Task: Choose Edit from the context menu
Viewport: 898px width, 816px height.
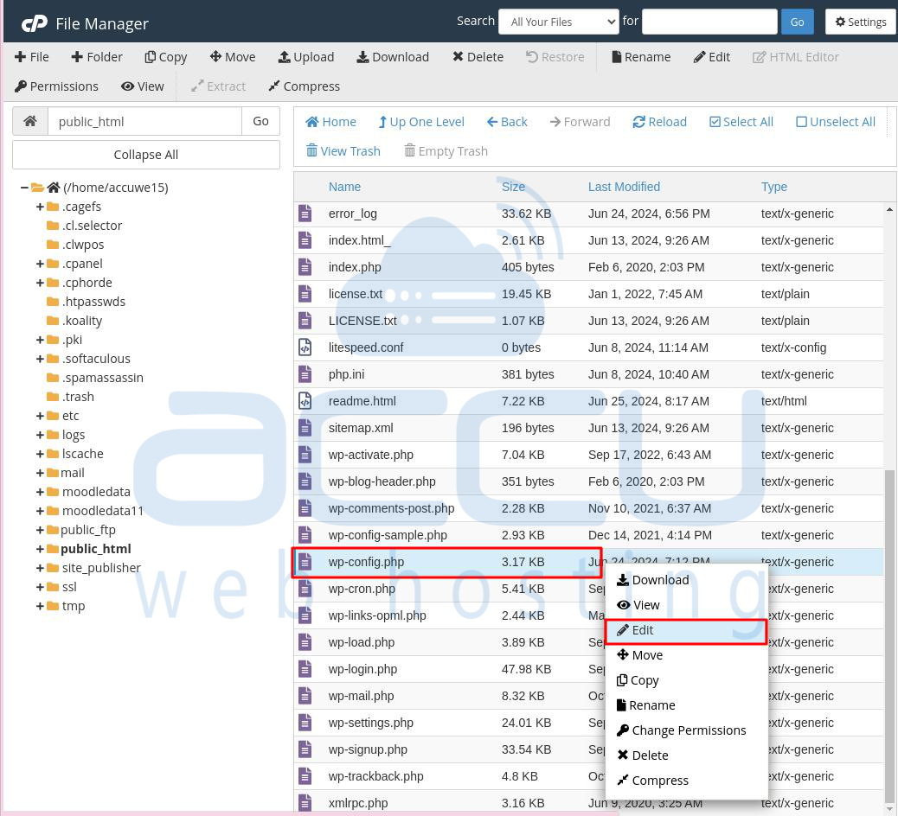Action: (x=685, y=631)
